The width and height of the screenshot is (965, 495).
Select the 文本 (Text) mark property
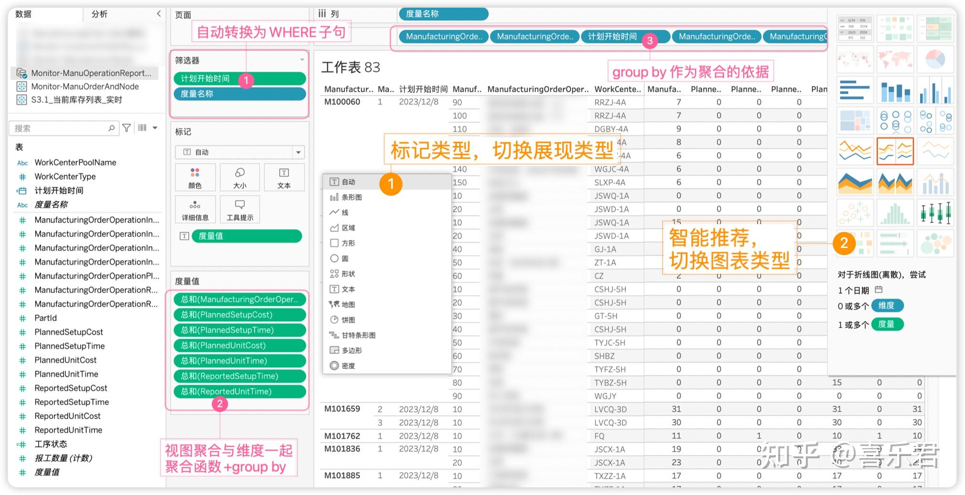(284, 177)
